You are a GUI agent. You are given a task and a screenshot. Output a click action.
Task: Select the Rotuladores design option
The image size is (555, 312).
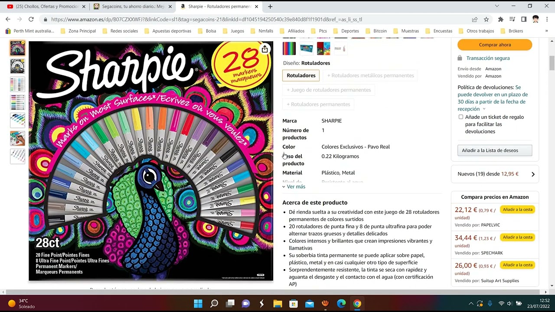tap(301, 75)
